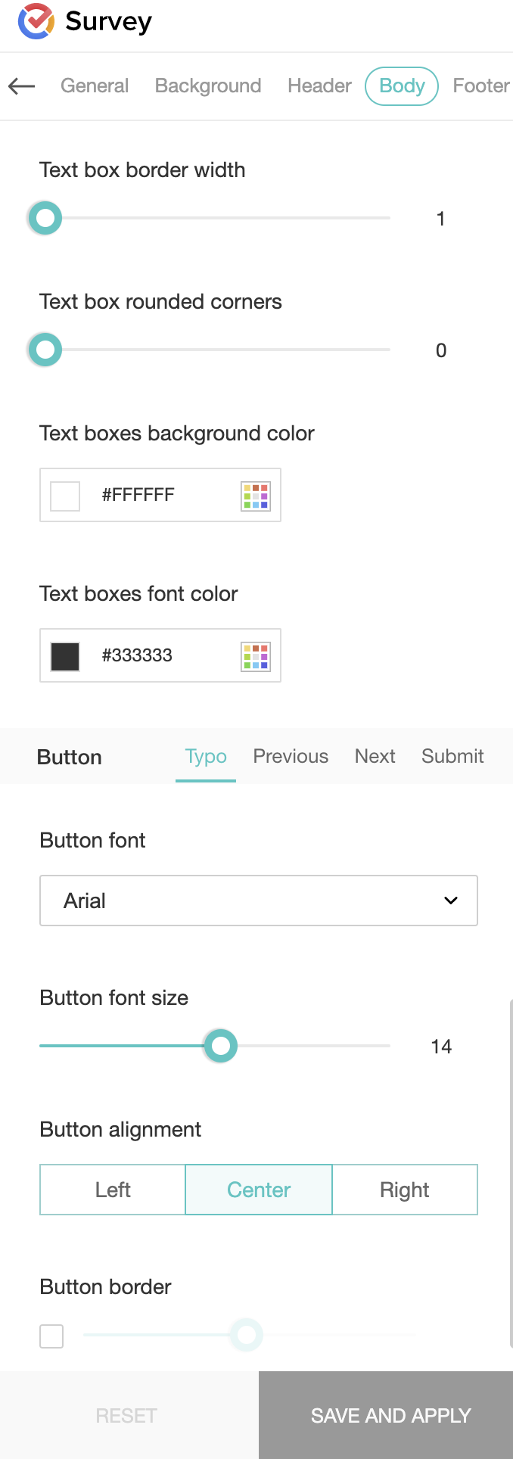The width and height of the screenshot is (513, 1459).
Task: Click the Button font dropdown chevron
Action: 451,901
